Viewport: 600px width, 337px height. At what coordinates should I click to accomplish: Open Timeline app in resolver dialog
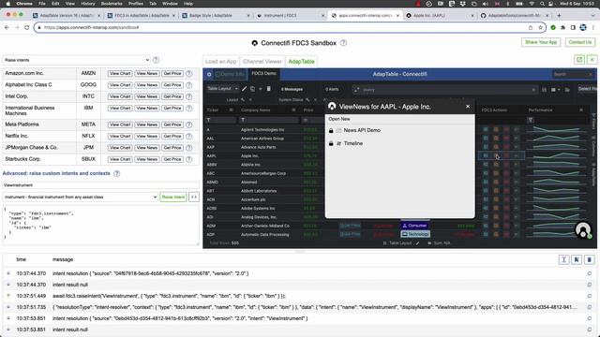[x=352, y=143]
